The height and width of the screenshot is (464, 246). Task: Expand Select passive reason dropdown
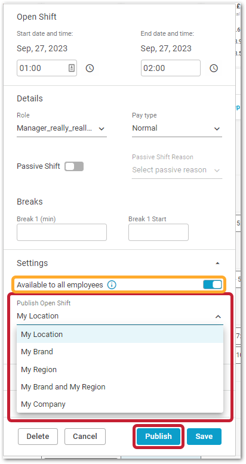[177, 170]
